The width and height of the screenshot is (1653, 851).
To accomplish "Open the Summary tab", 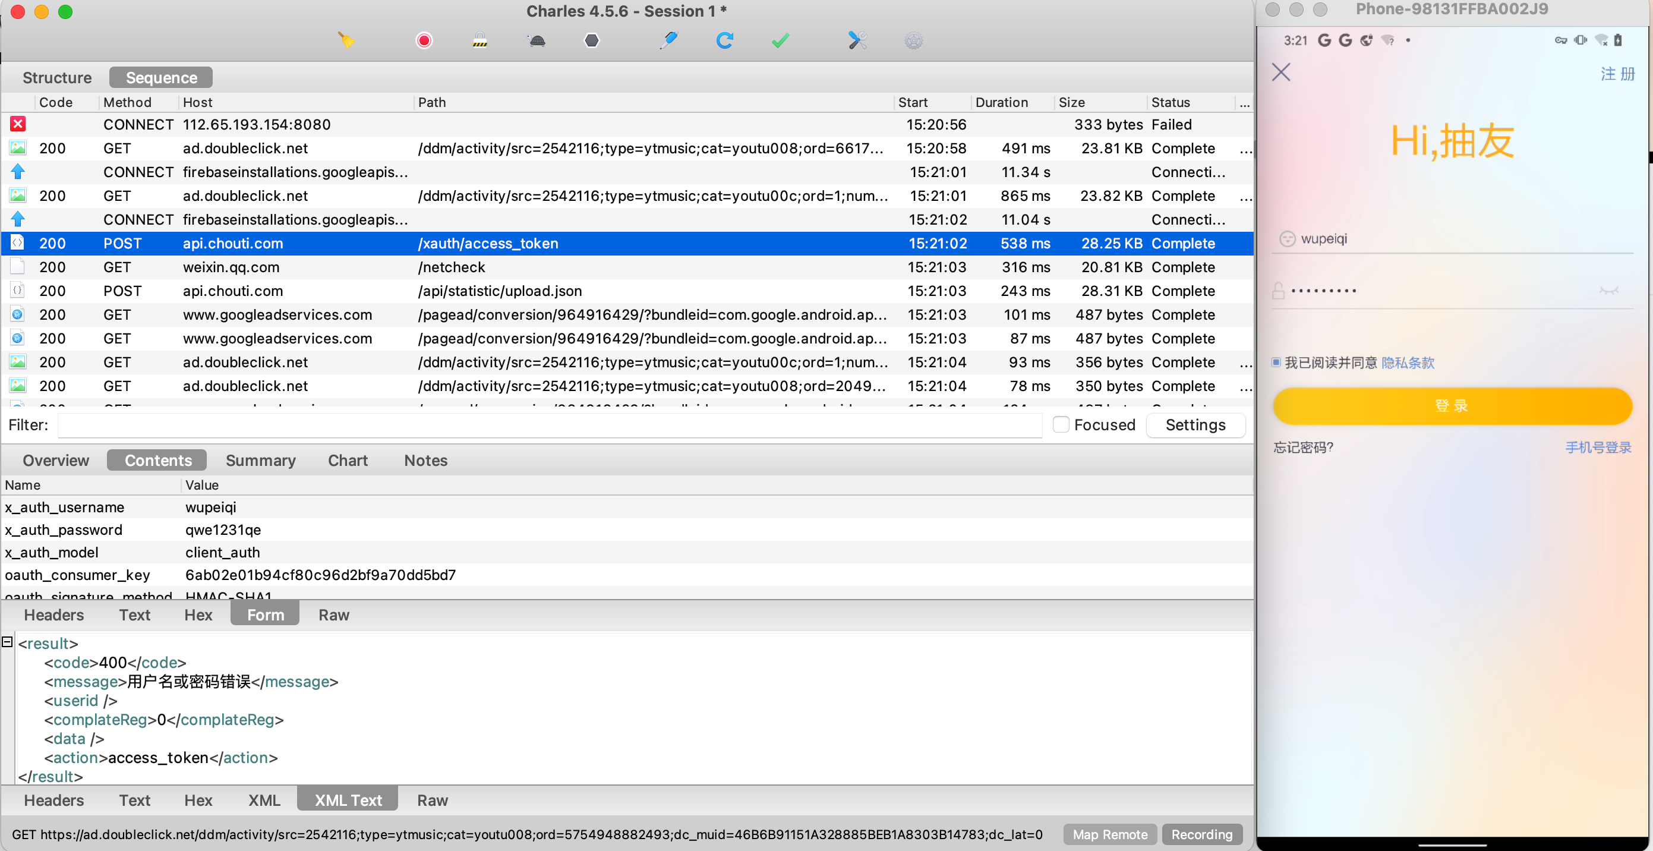I will pyautogui.click(x=260, y=460).
